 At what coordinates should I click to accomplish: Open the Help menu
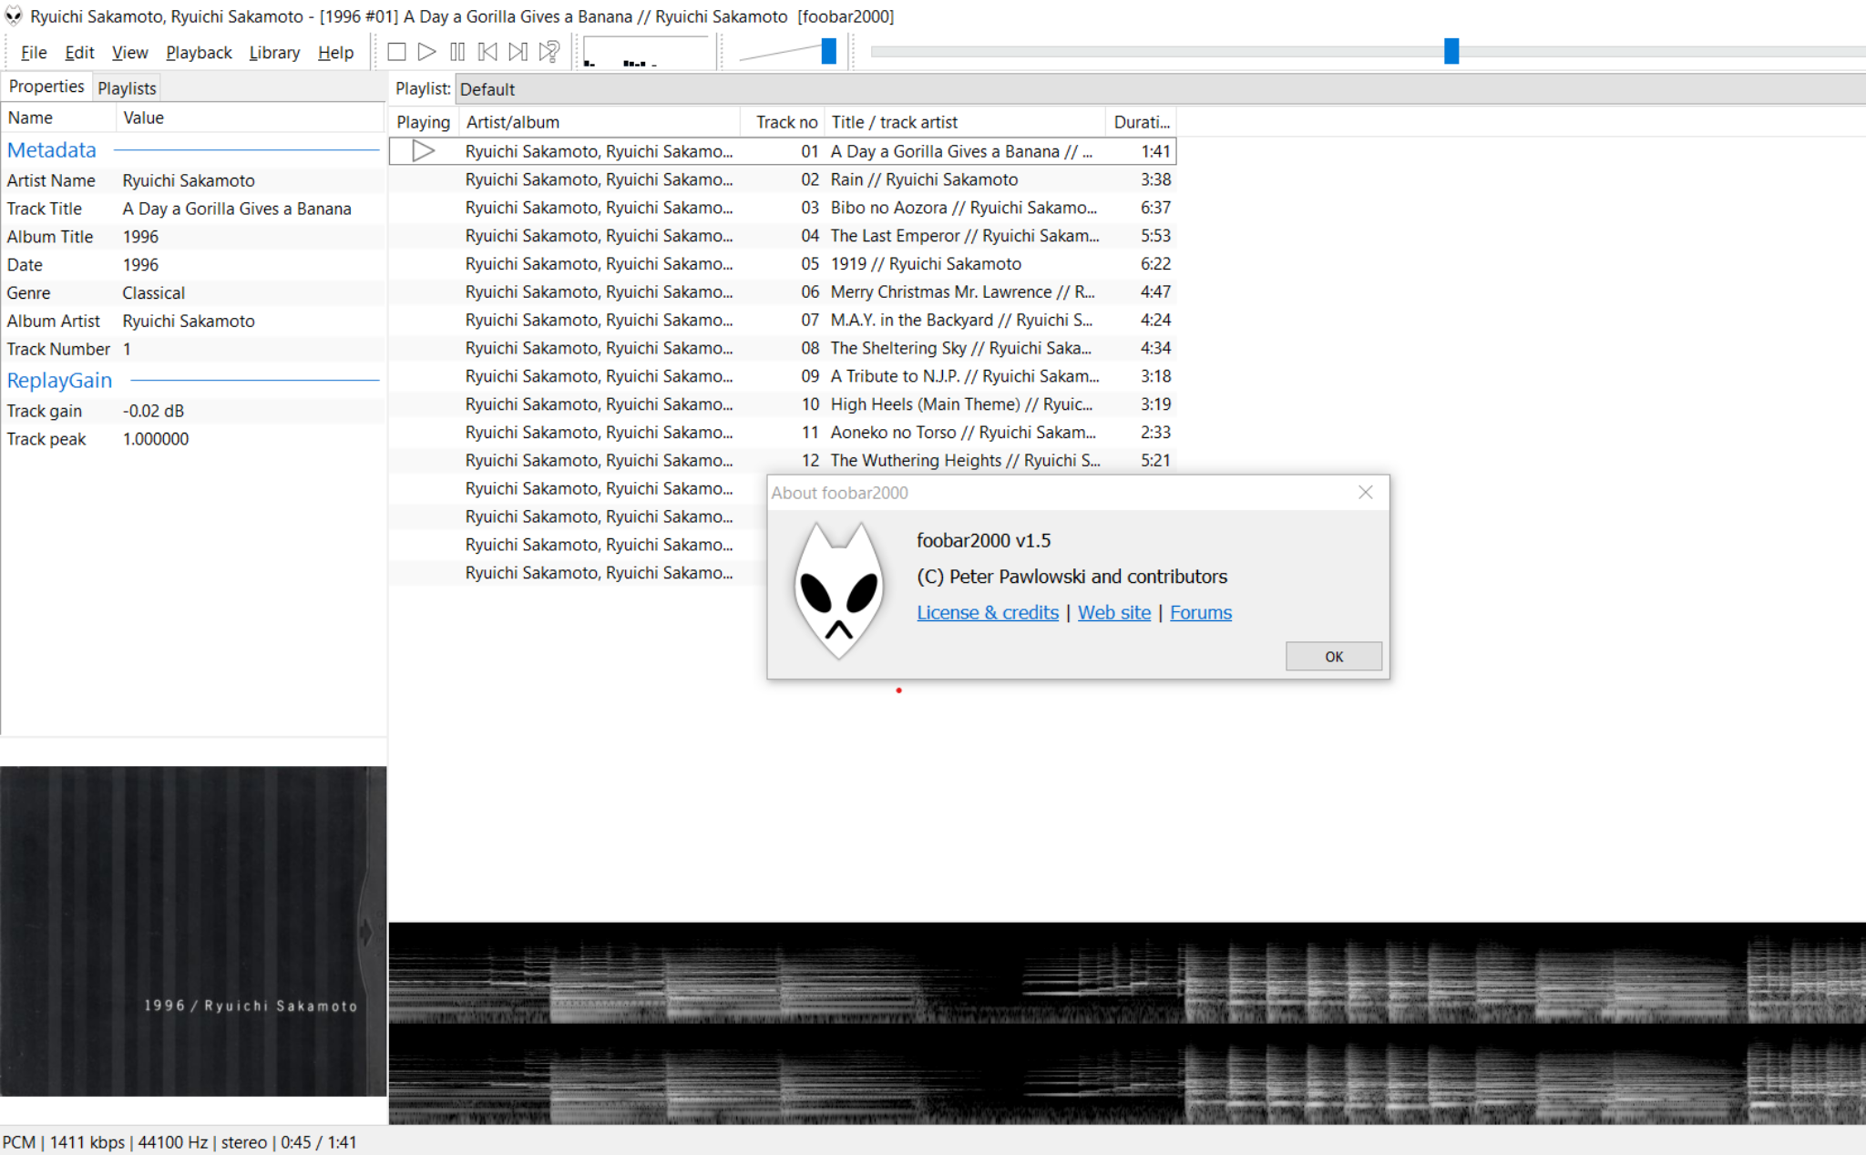tap(335, 52)
